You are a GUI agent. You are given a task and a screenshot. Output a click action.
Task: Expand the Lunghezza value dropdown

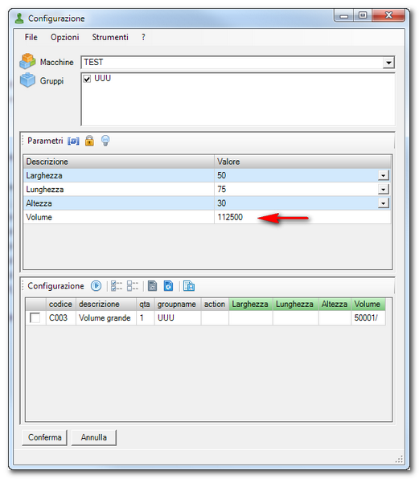click(x=384, y=190)
